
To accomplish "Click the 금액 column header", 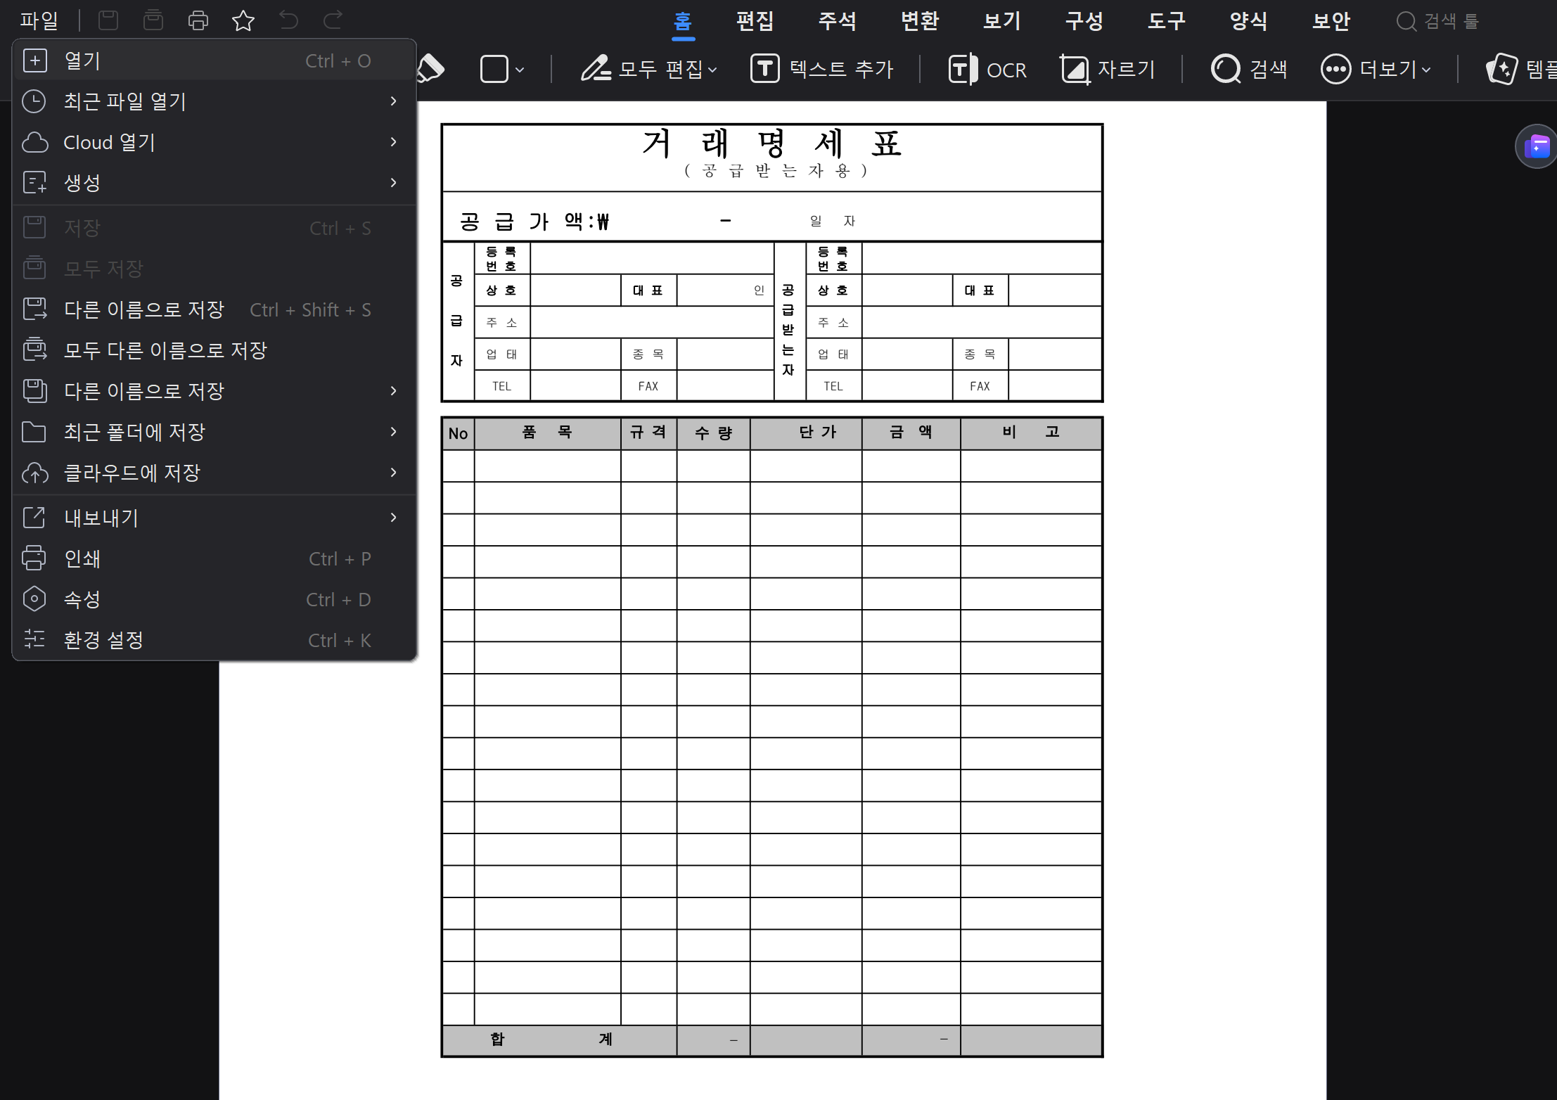I will (911, 432).
